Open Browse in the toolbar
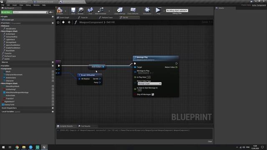The width and height of the screenshot is (267, 150). 81,10
